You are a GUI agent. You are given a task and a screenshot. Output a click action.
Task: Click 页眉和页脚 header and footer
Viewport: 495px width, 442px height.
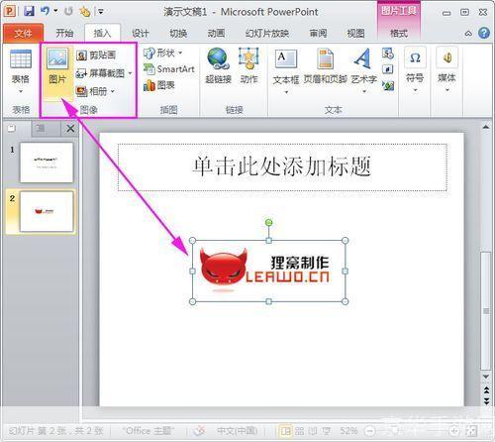click(325, 66)
